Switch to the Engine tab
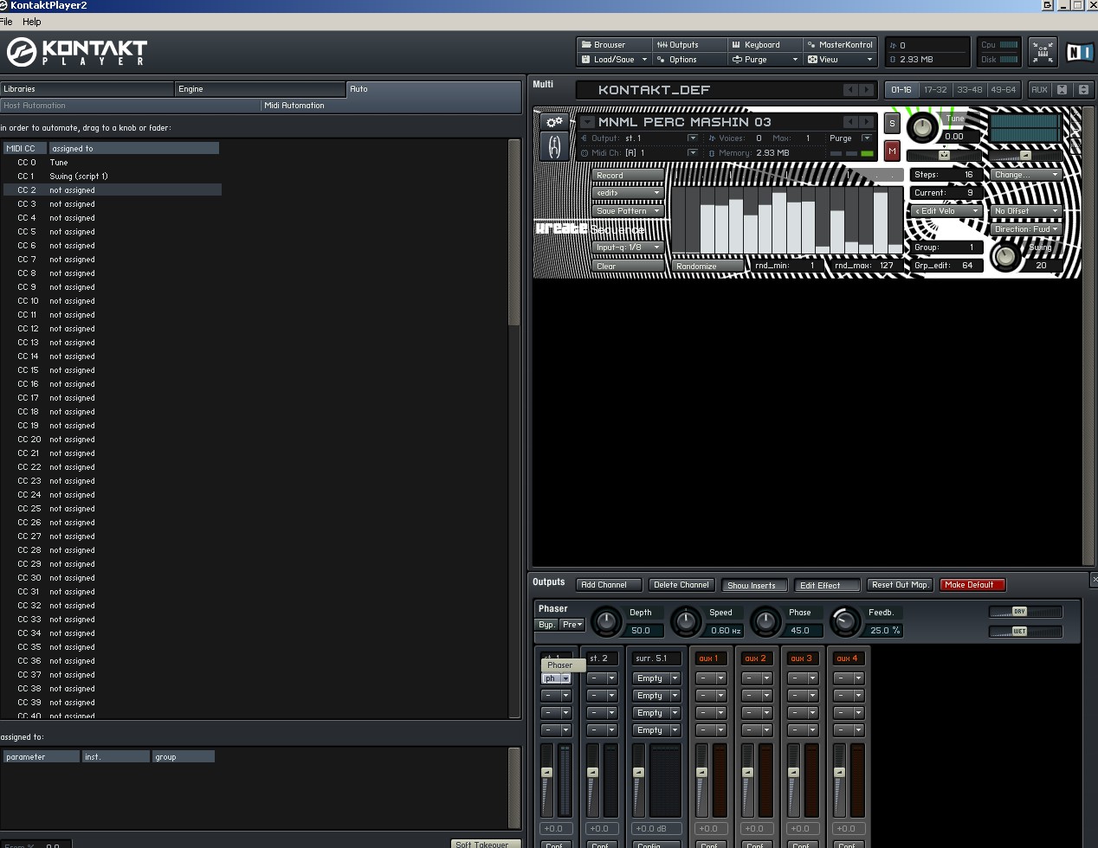This screenshot has width=1098, height=848. pos(260,89)
